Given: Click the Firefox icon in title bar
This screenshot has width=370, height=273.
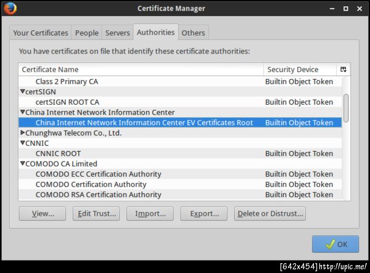Looking at the screenshot, I should [x=10, y=9].
